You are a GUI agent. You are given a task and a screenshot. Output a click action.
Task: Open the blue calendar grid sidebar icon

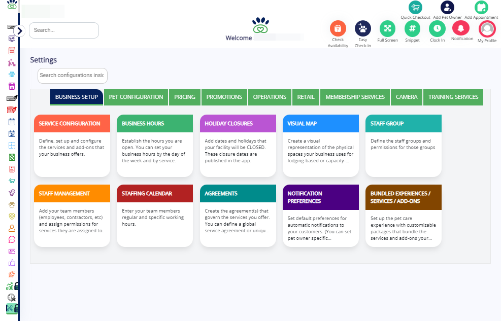(x=12, y=122)
